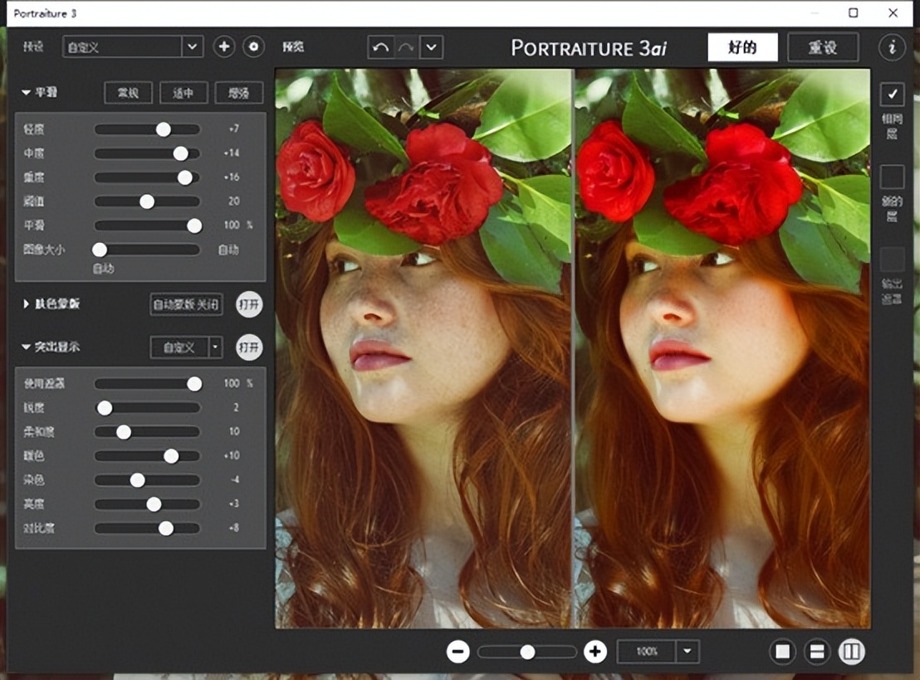Expand the 肤色蒙版 skin mask section
The image size is (920, 680).
click(27, 304)
